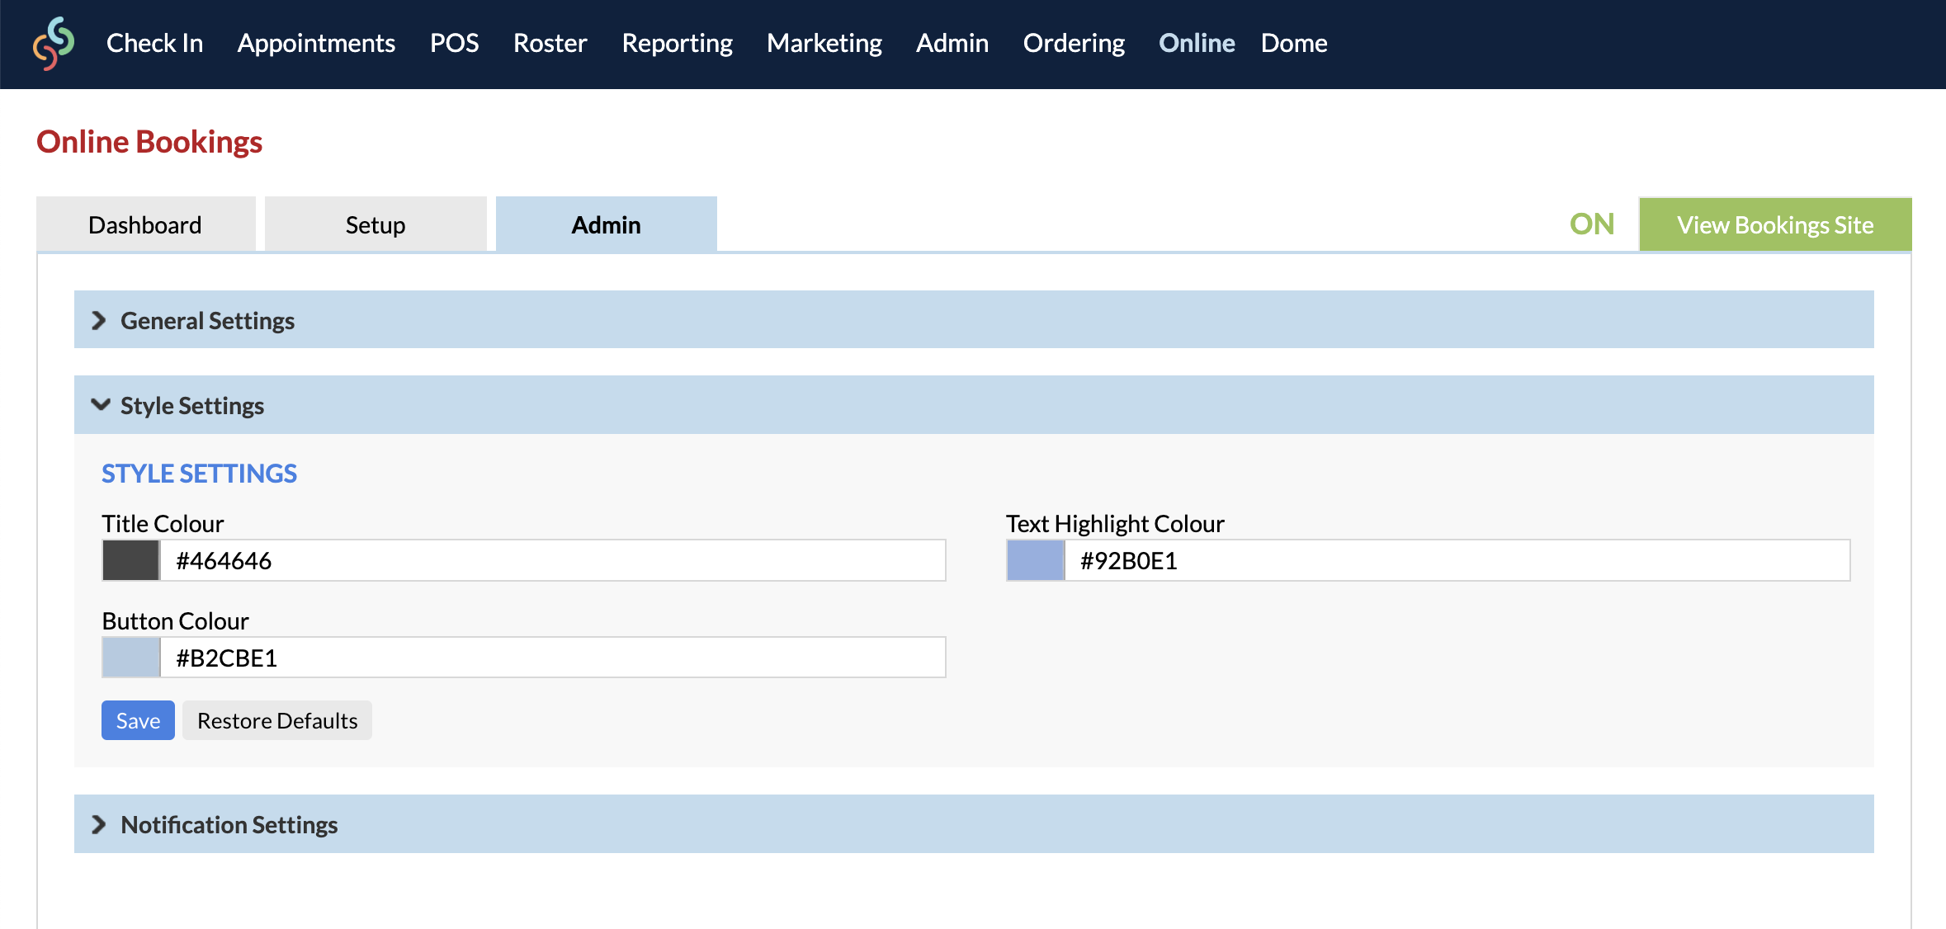The image size is (1946, 929).
Task: Expand Notification Settings chevron
Action: (98, 824)
